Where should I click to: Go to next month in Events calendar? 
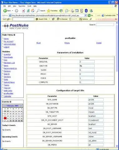[21, 106]
